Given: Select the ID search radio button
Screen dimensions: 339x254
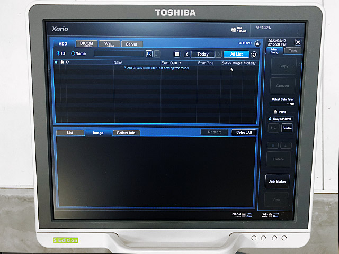Looking at the screenshot, I should click(x=58, y=53).
